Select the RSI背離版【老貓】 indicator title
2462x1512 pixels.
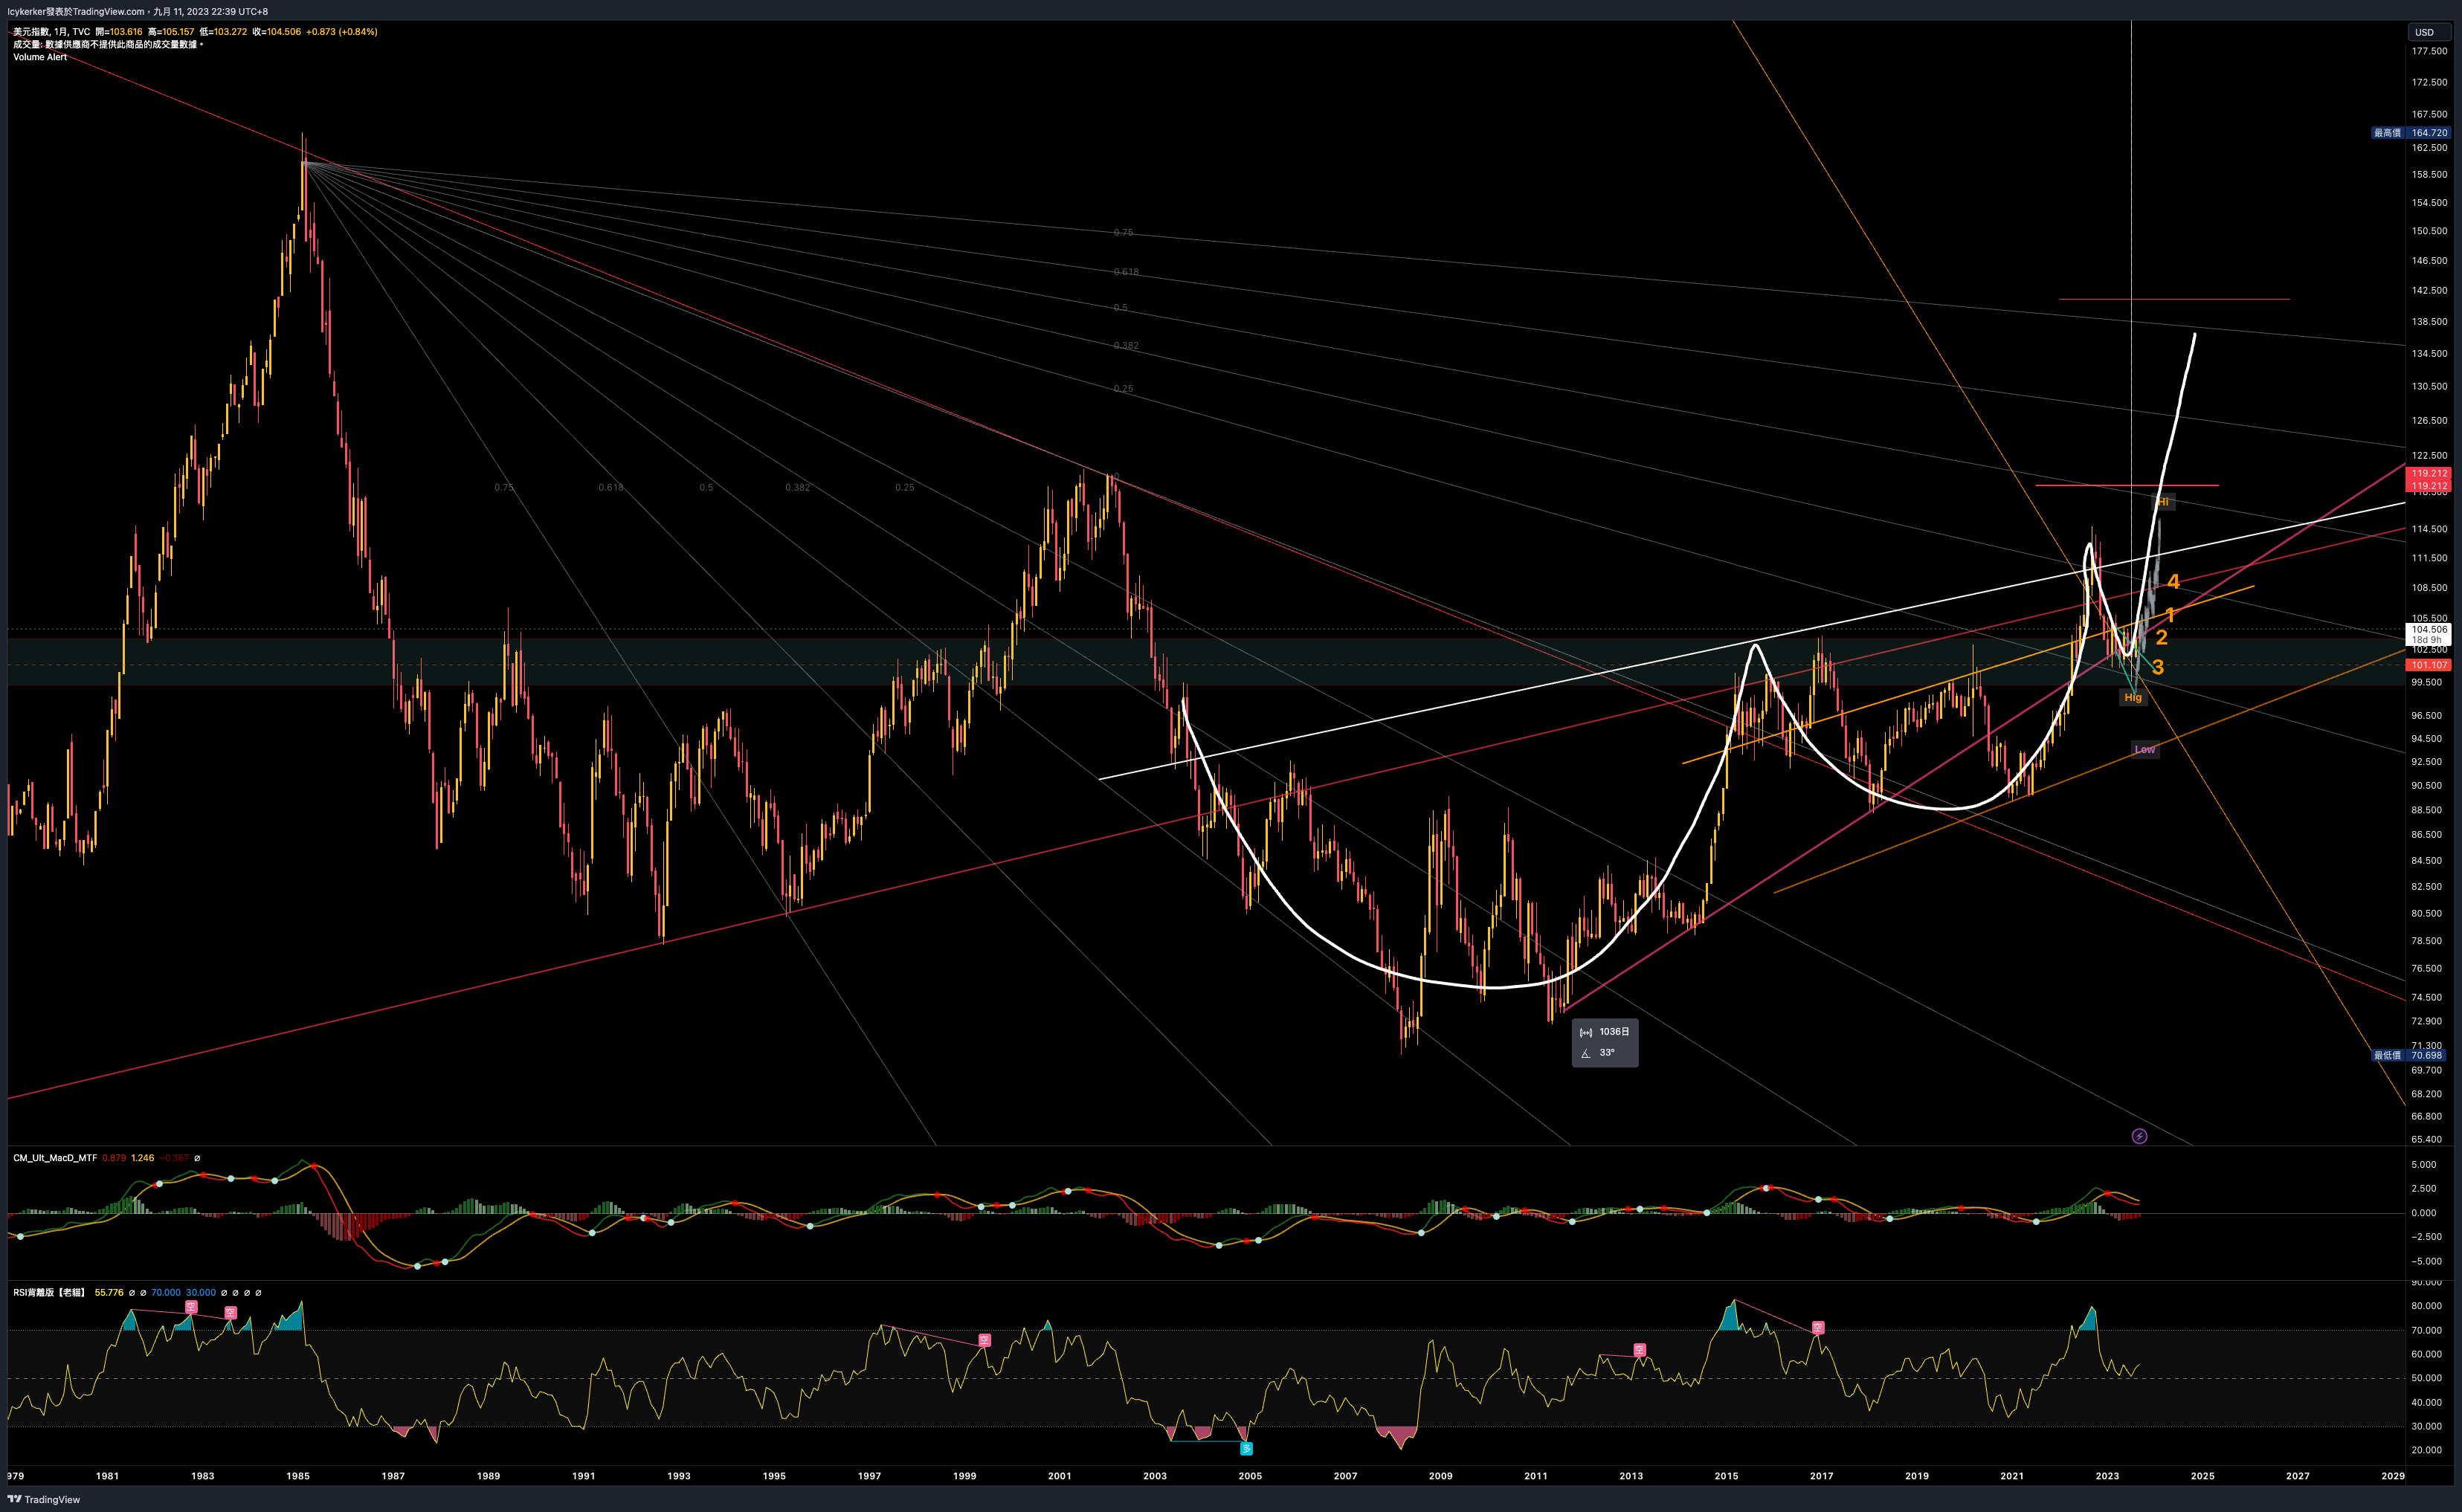click(49, 1292)
